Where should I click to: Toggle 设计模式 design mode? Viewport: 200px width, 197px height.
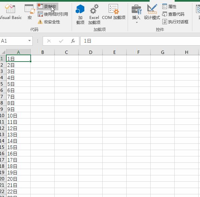pos(152,12)
